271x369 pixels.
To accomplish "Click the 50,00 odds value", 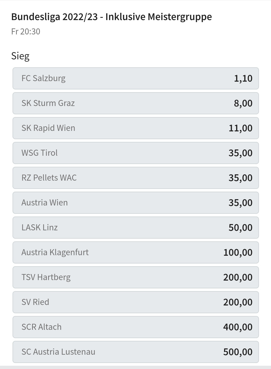I will 240,228.
